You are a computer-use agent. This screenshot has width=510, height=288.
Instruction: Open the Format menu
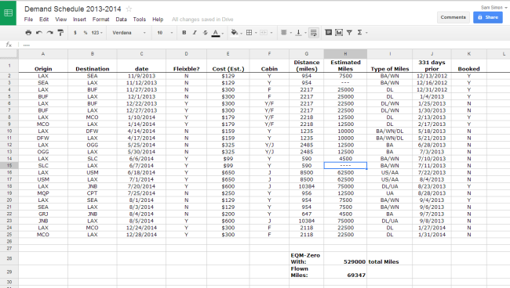[101, 20]
